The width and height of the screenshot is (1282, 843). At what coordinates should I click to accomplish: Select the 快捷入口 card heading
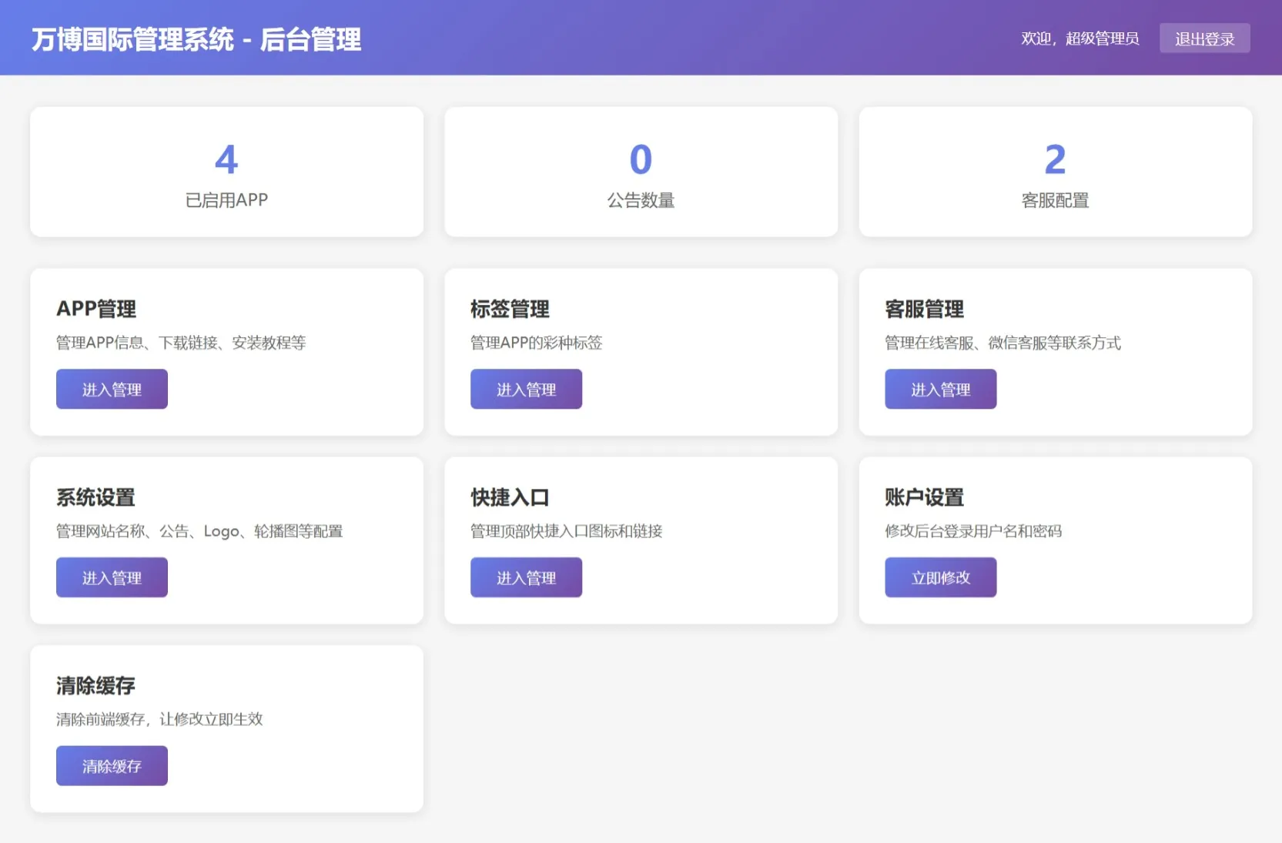pos(510,497)
